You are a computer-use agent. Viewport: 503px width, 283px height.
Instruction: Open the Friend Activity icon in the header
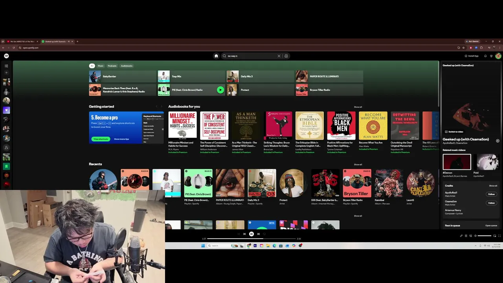click(x=491, y=56)
